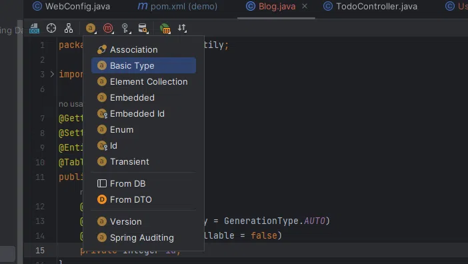Select Element Collection menu entry
Image resolution: width=468 pixels, height=264 pixels.
(143, 81)
